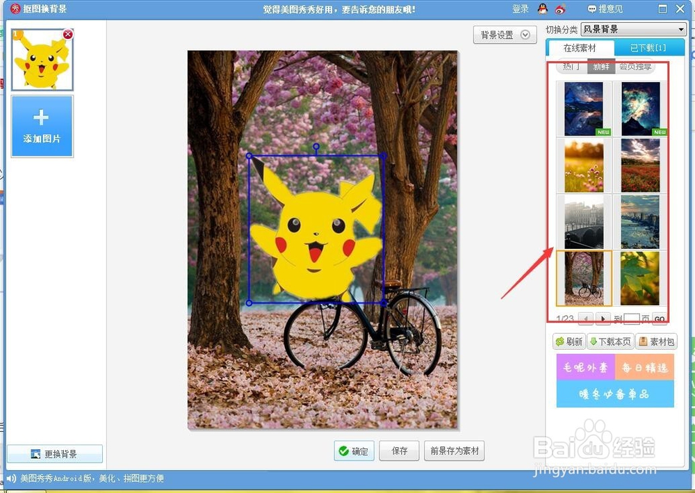Screen dimensions: 695x493
Task: Choose the golden flower field background
Action: (584, 165)
